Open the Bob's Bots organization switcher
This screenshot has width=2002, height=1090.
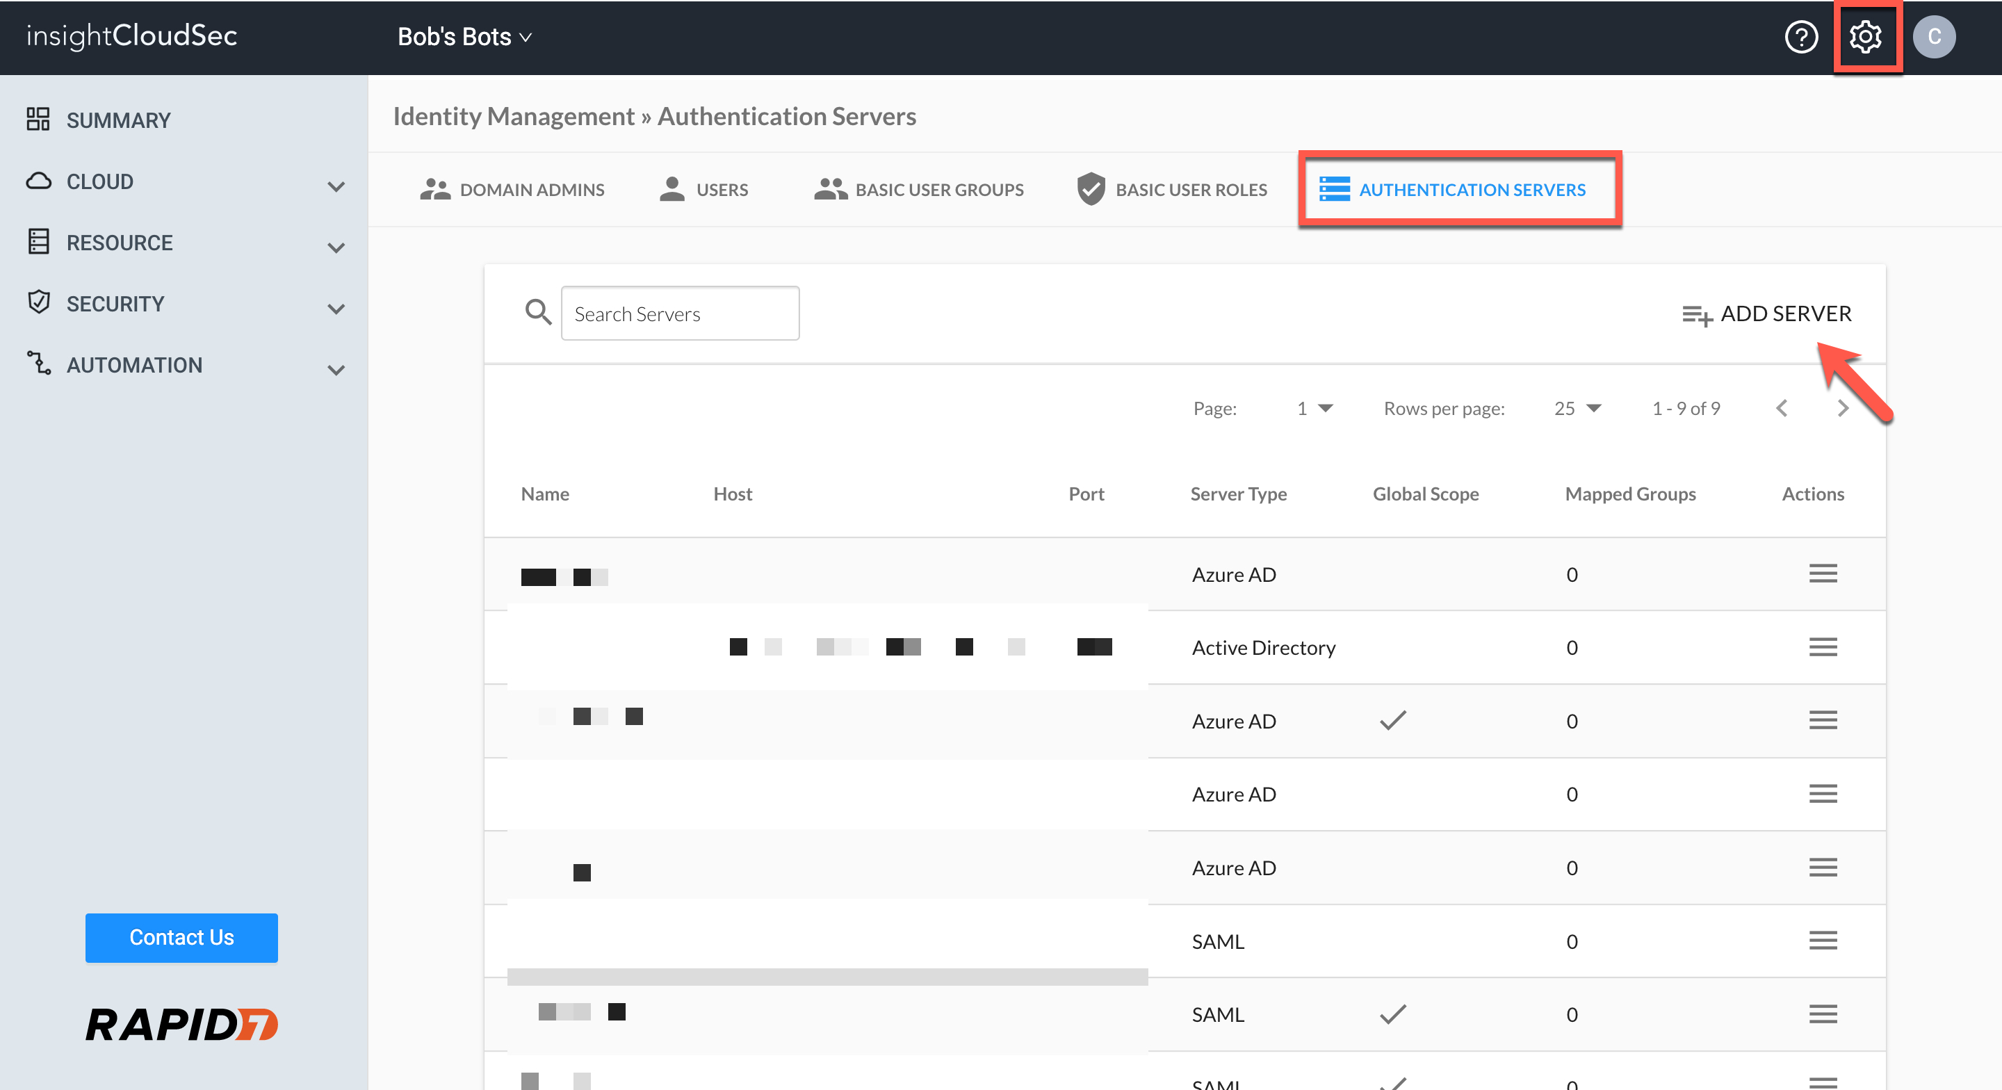(x=464, y=37)
